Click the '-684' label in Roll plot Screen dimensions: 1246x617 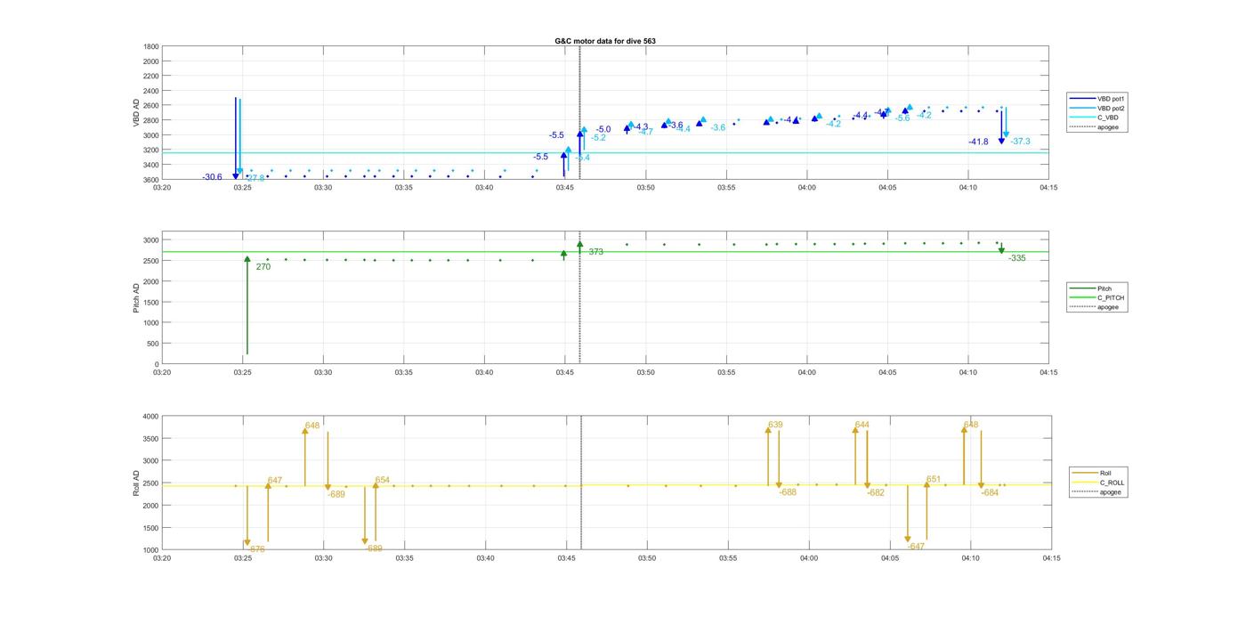coord(990,492)
